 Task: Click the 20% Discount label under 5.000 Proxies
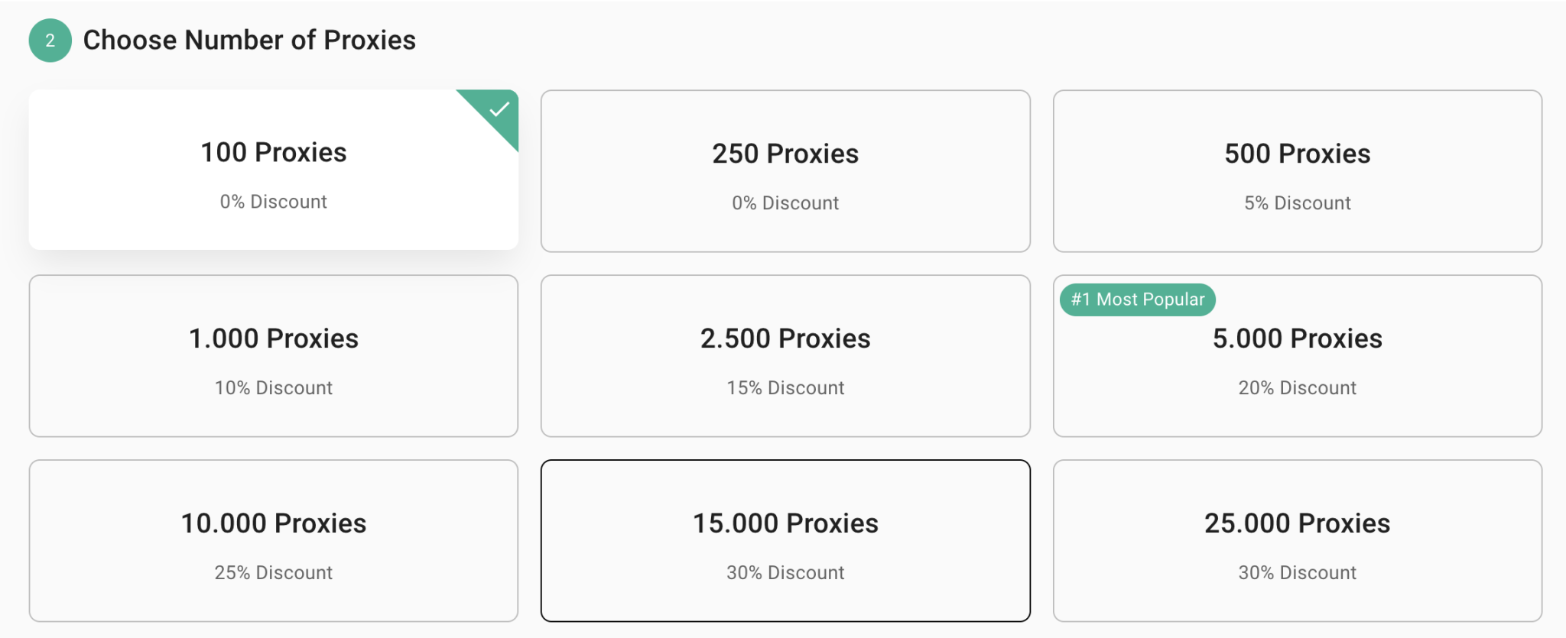click(1297, 387)
